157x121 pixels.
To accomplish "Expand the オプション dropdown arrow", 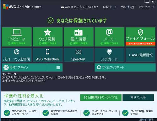I will [153, 7].
